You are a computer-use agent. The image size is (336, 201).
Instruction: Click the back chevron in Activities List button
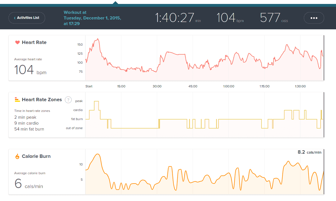click(15, 18)
